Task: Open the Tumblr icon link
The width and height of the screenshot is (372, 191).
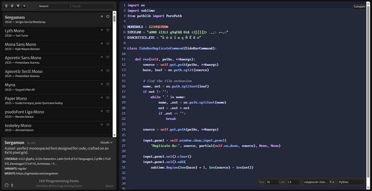Action: pyautogui.click(x=12, y=185)
